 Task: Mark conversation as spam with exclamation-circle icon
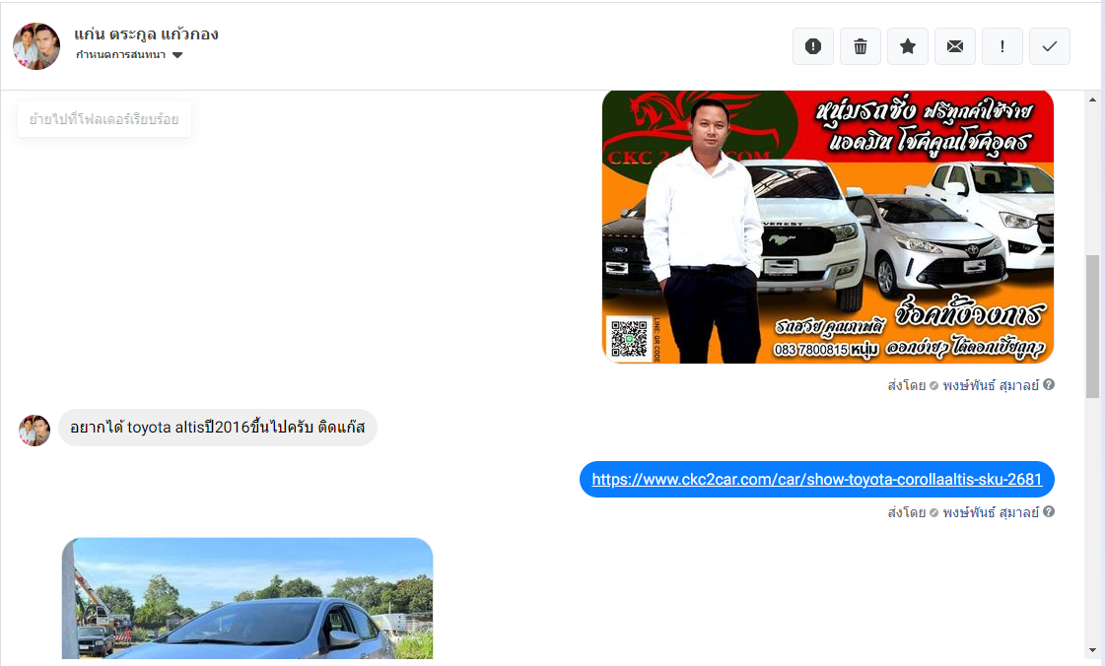tap(812, 46)
